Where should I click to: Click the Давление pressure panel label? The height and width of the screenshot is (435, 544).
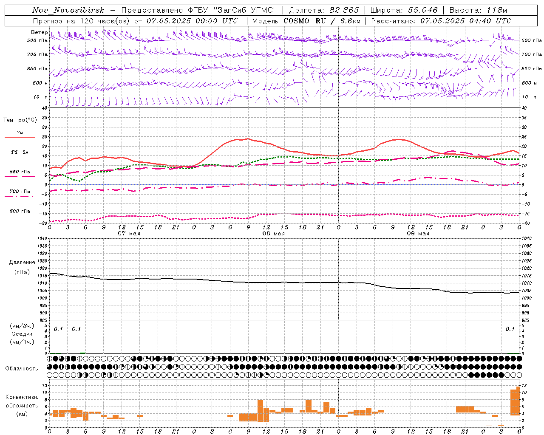22,262
